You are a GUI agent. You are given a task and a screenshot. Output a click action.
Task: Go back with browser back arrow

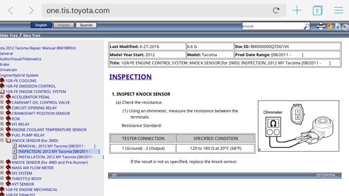[x=10, y=10]
